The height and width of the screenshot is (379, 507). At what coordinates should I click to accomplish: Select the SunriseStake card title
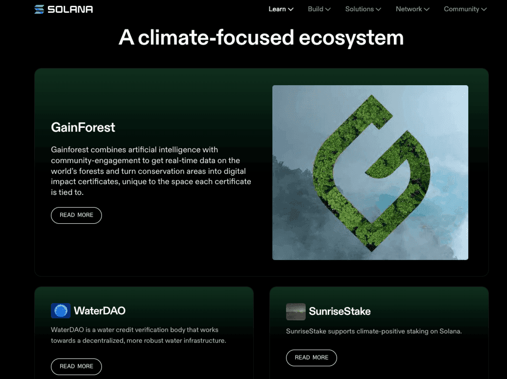click(x=339, y=311)
